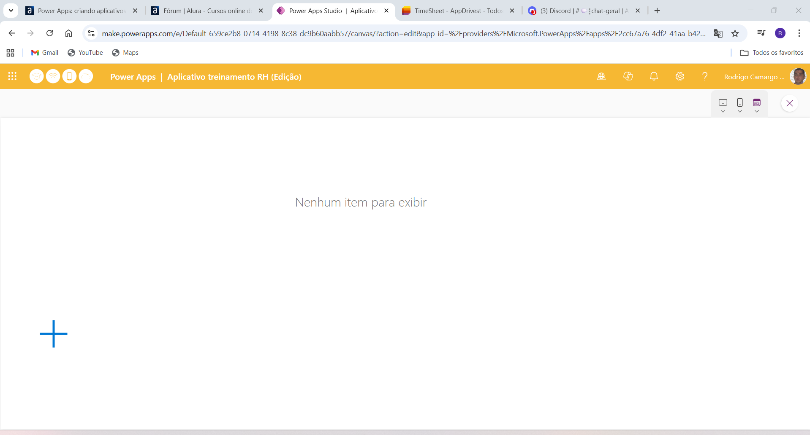
Task: Open the Microsoft 365 app launcher waffle
Action: coord(12,76)
